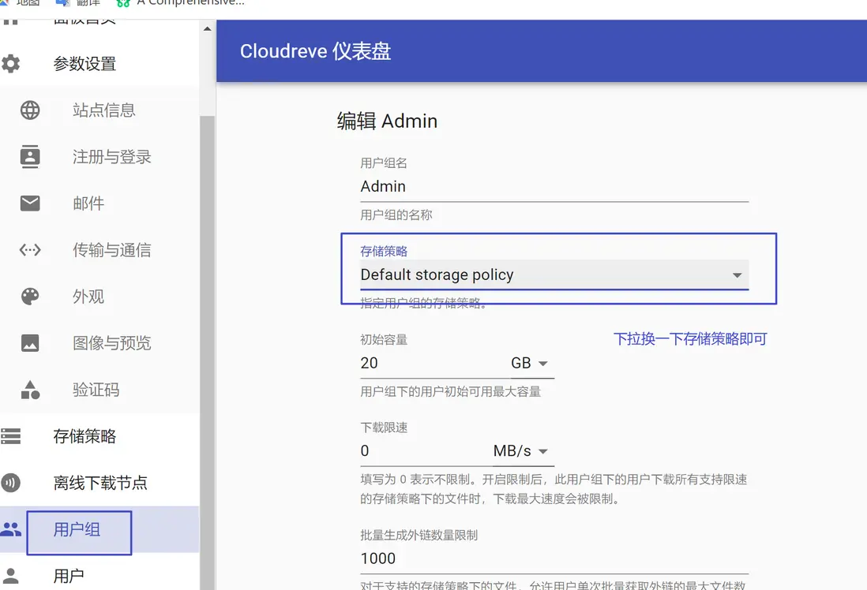The width and height of the screenshot is (867, 590).
Task: Click the shapes icon for 验证码
Action: (x=30, y=390)
